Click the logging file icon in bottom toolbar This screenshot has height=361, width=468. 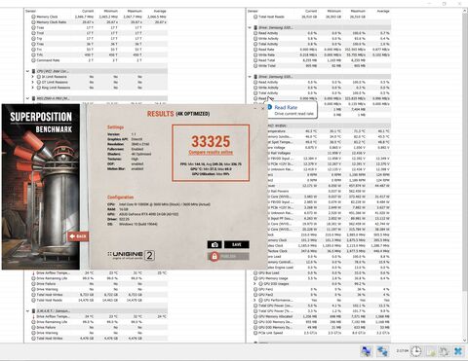430,351
